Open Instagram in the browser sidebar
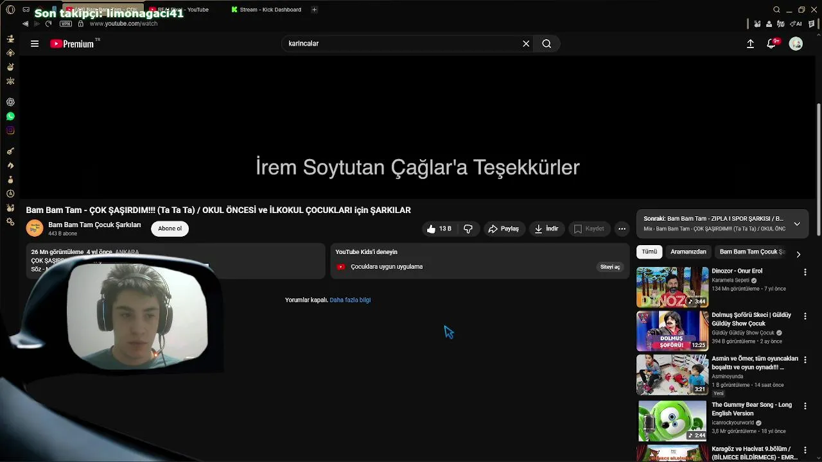The image size is (822, 462). pyautogui.click(x=10, y=130)
